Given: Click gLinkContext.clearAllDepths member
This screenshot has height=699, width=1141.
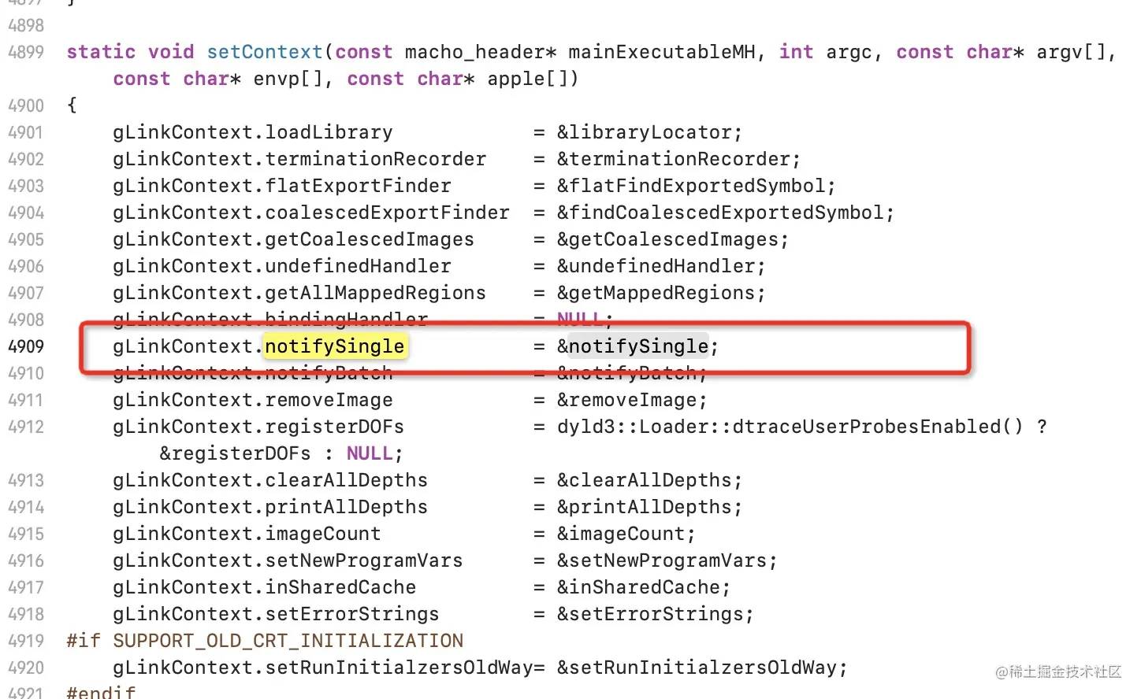Looking at the screenshot, I should pos(270,480).
